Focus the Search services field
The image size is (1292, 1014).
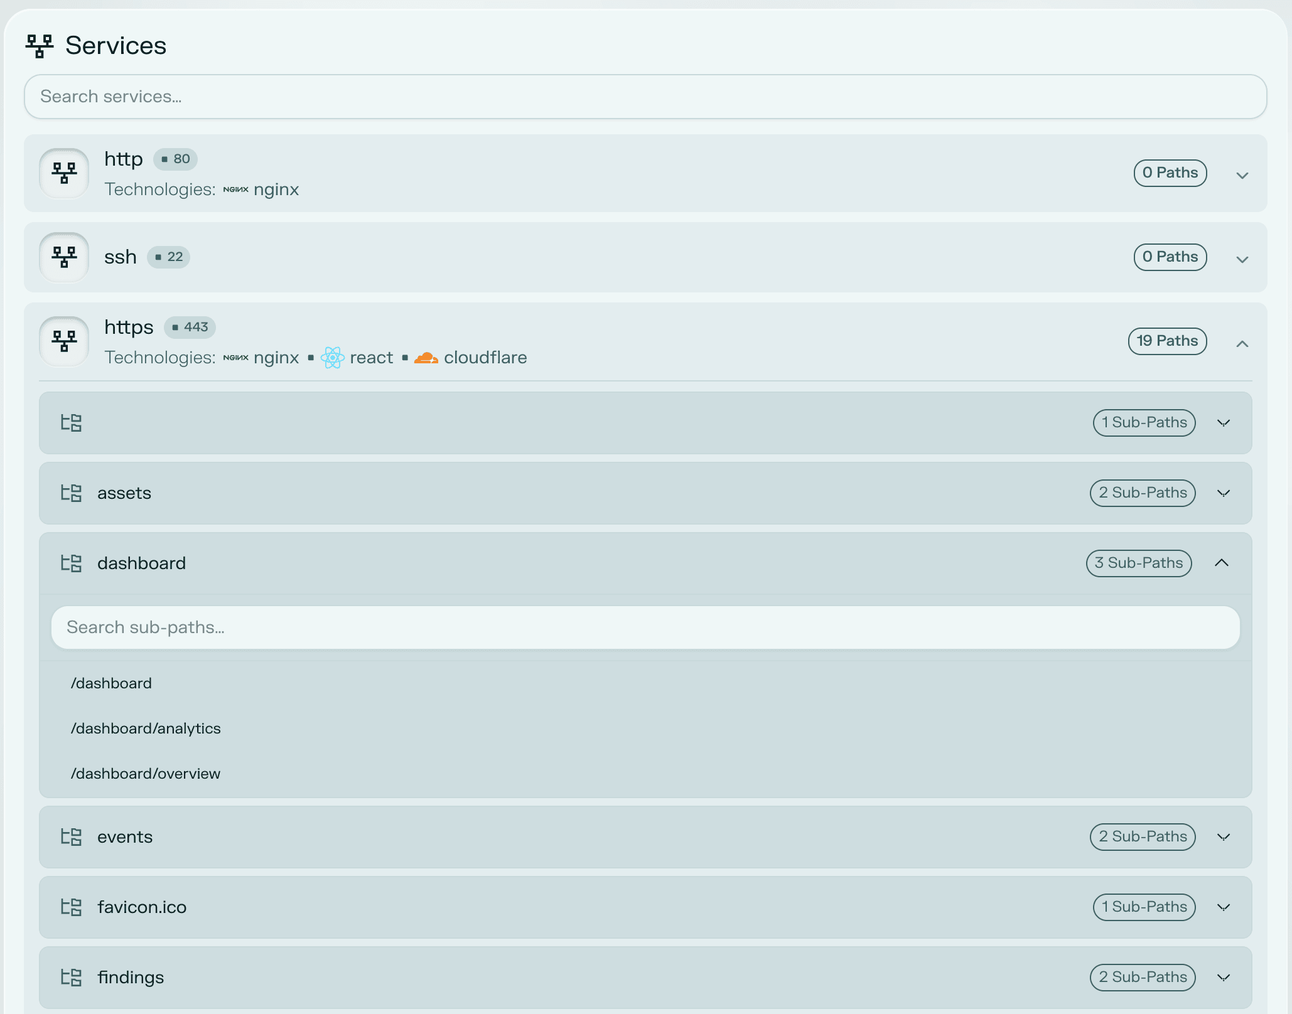point(645,97)
